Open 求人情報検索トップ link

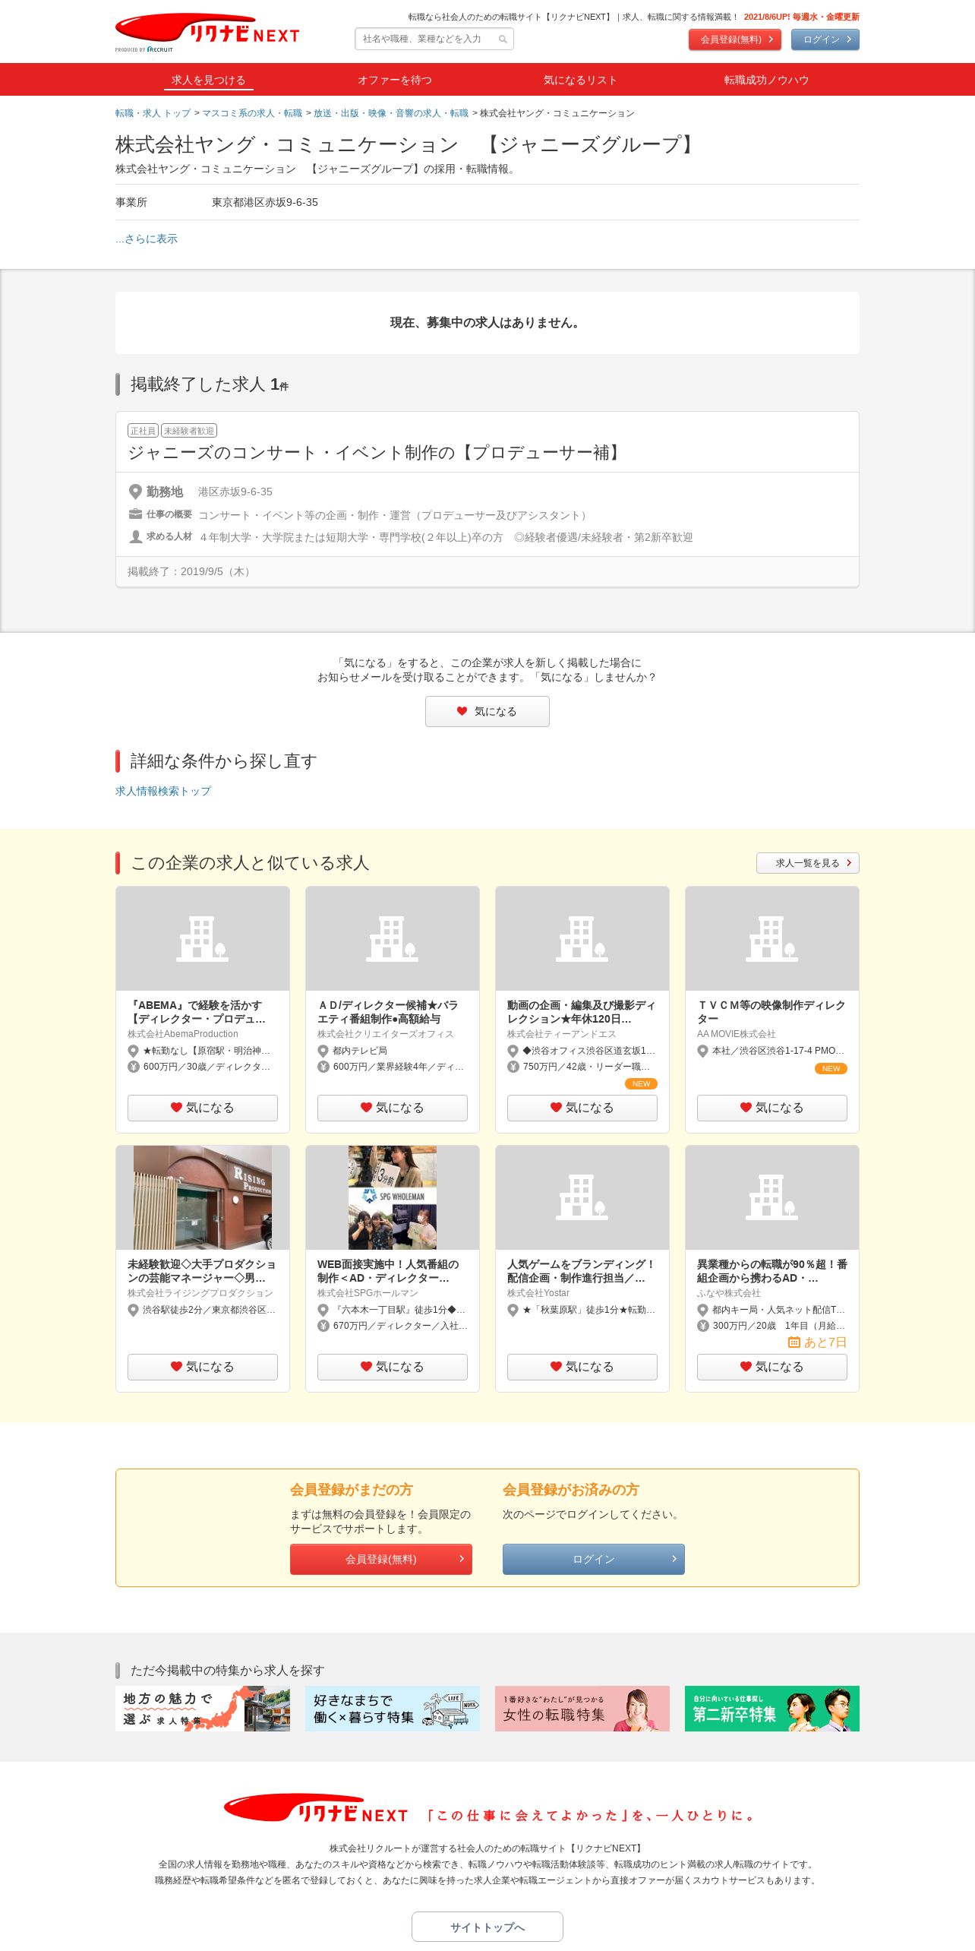point(163,791)
